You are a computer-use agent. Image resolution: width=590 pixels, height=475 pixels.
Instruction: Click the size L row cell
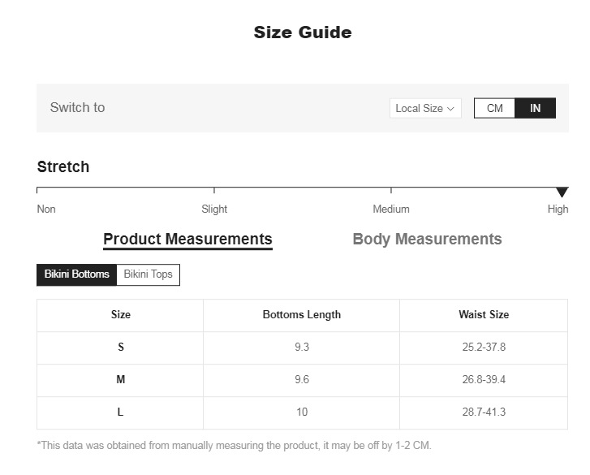(120, 412)
